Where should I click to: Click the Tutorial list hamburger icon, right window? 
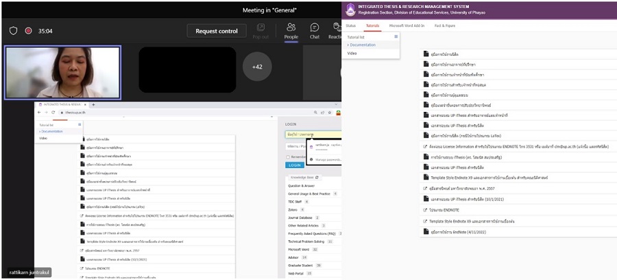396,36
